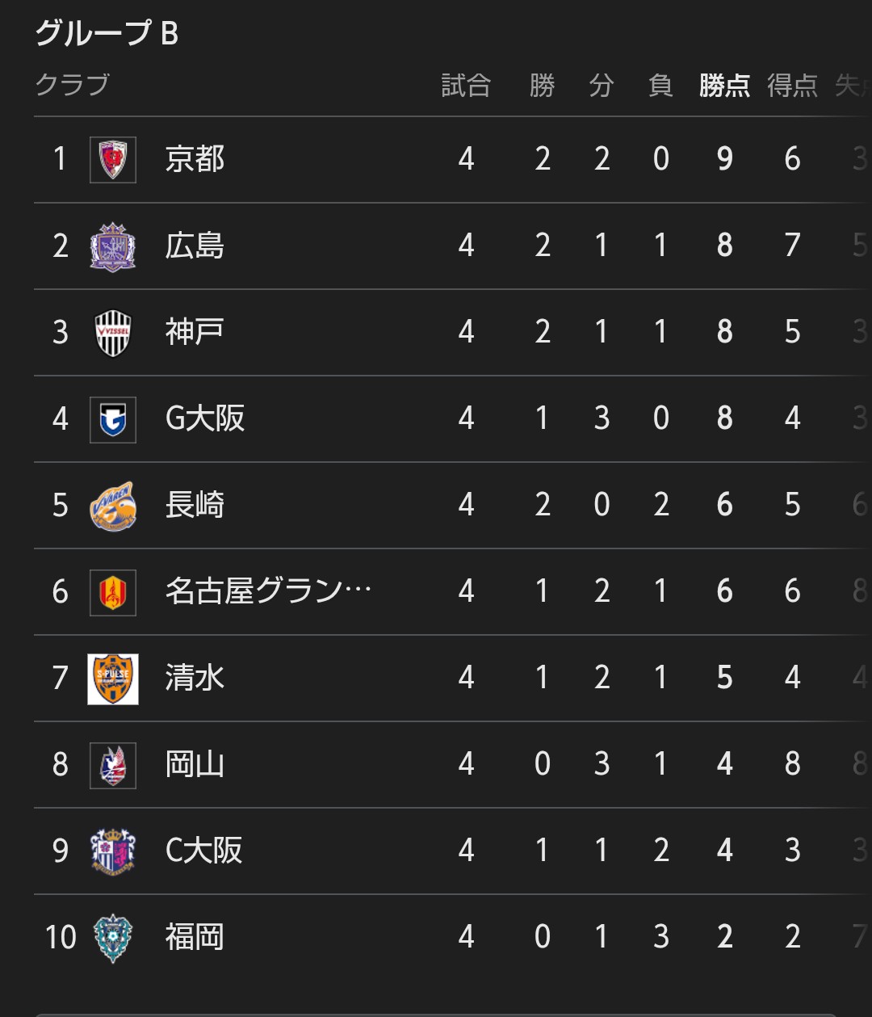Open the C大阪 team name link

[203, 851]
